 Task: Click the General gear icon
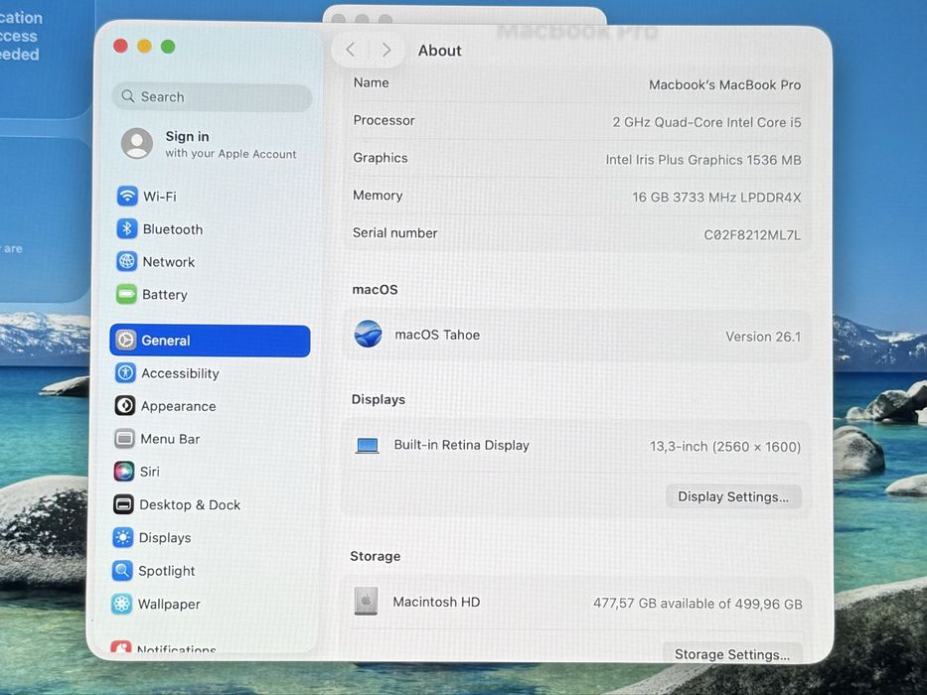click(x=125, y=341)
